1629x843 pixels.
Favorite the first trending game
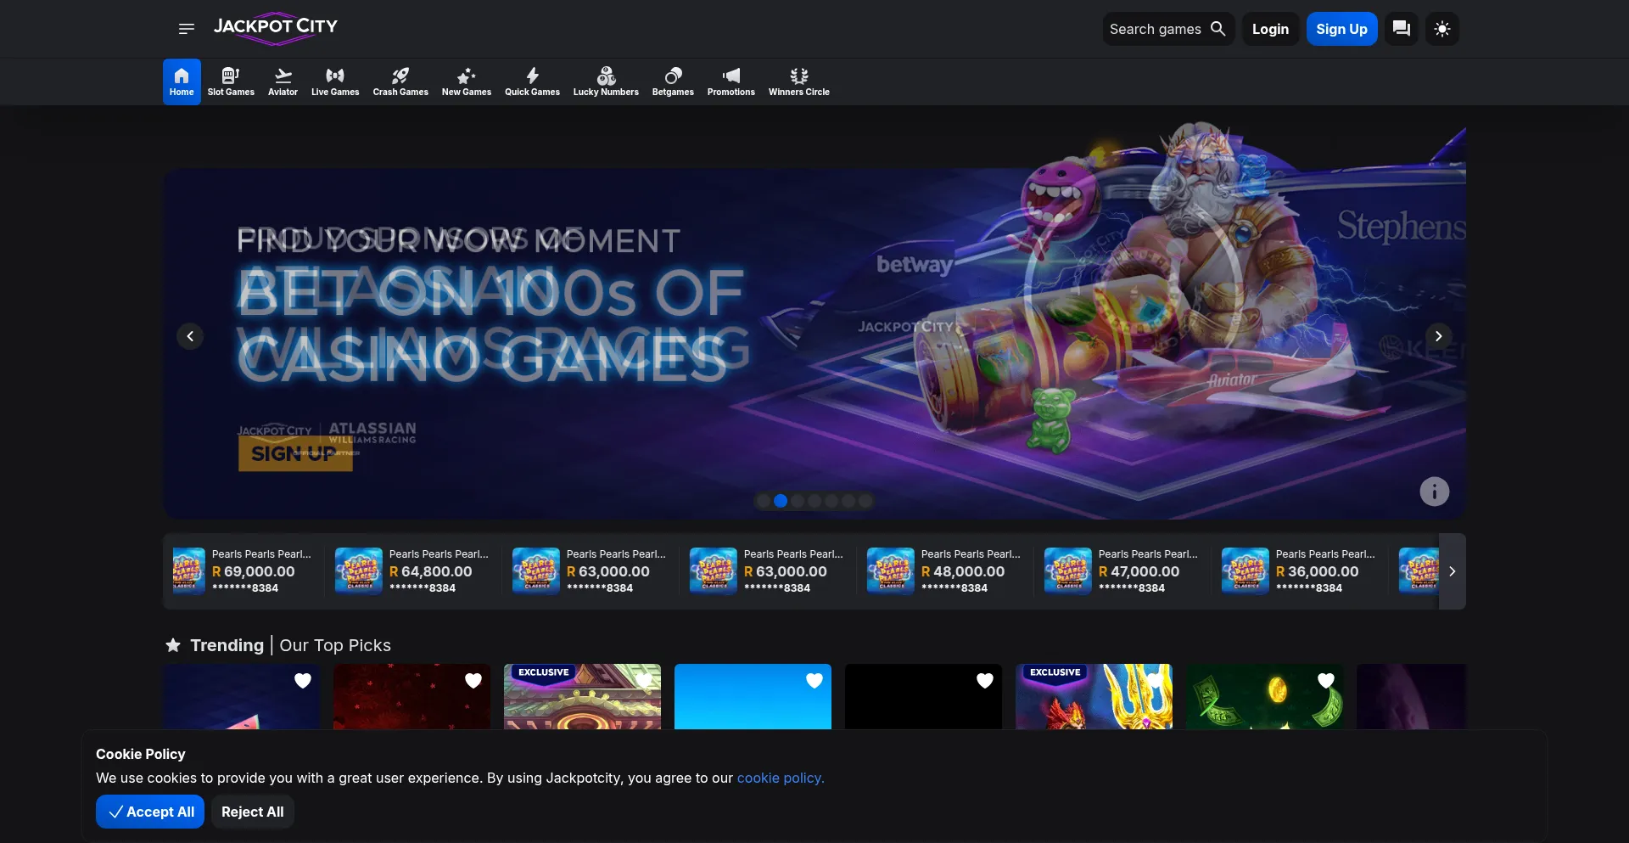click(303, 681)
